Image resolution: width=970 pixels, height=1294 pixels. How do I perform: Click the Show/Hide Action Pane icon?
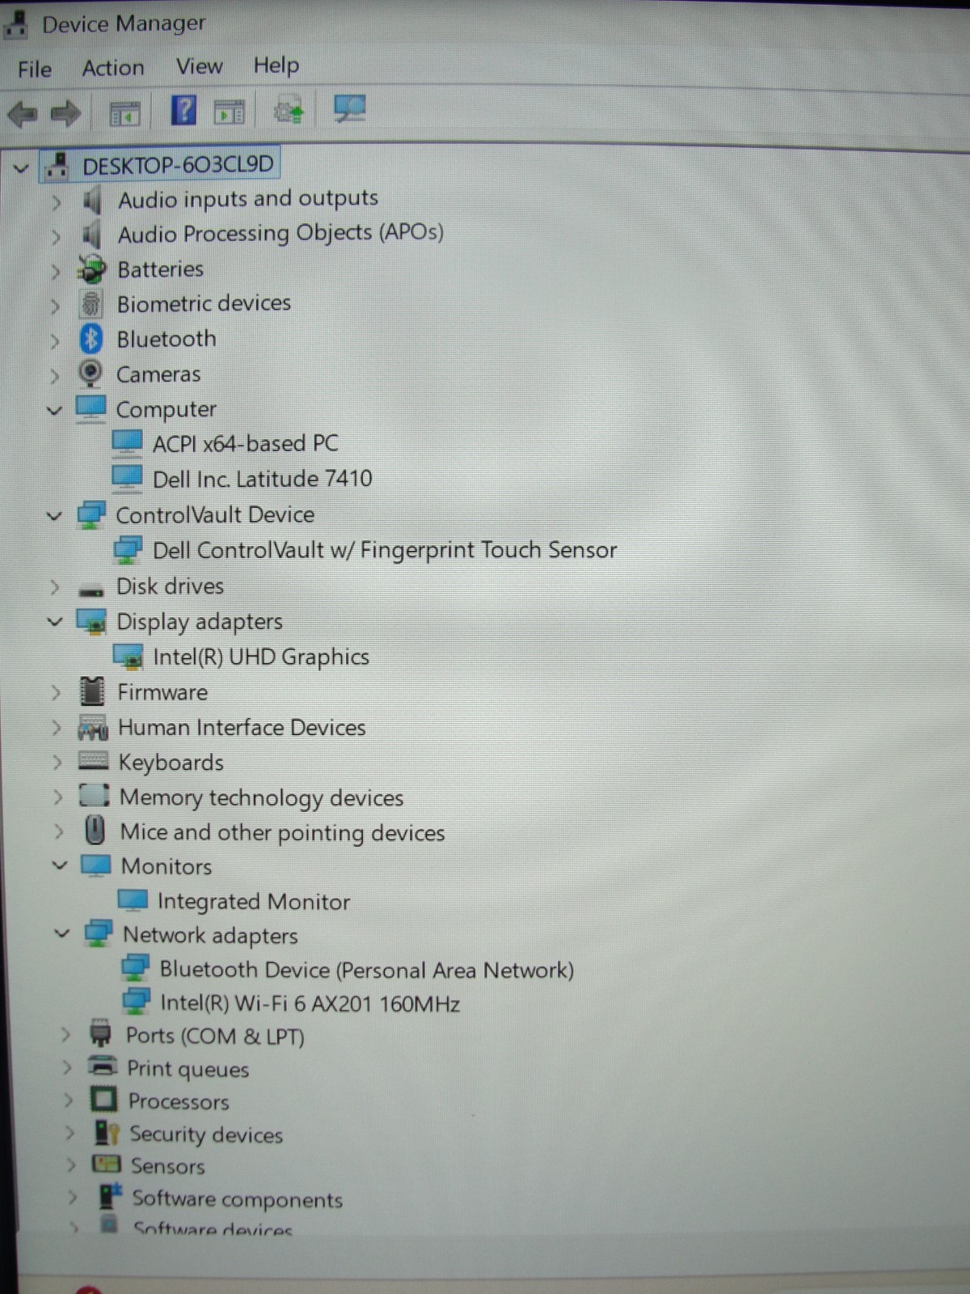pos(230,112)
